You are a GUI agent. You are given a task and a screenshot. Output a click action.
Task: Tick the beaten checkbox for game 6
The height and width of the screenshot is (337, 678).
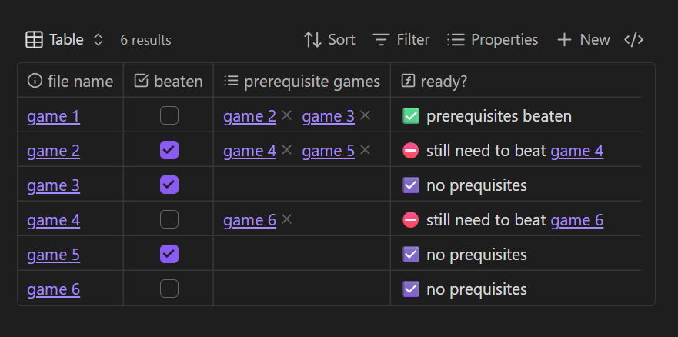[169, 289]
